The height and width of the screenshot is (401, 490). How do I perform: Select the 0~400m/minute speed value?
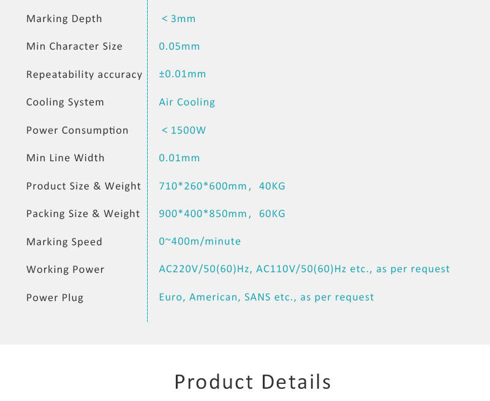[x=200, y=241]
